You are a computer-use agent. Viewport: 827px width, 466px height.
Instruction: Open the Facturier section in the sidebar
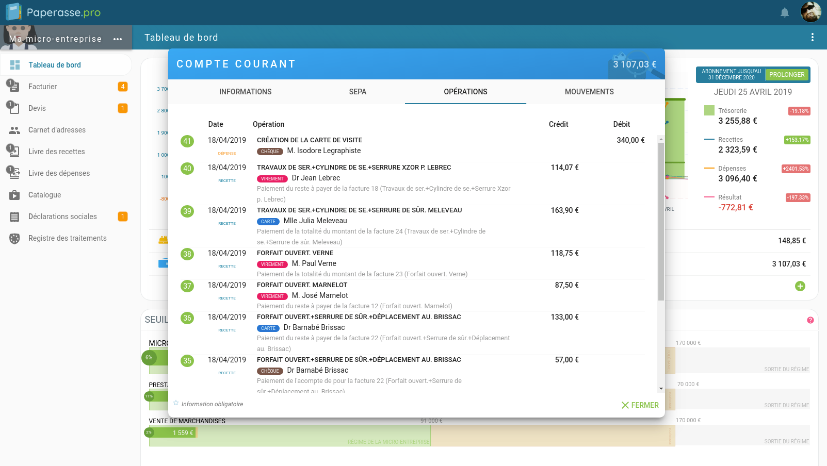pos(44,86)
